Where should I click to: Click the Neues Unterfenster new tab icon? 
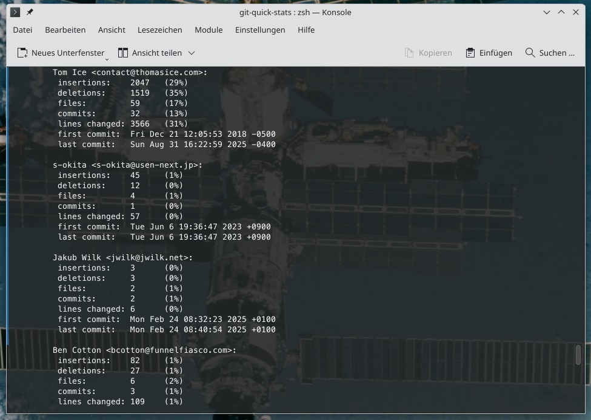[x=22, y=53]
